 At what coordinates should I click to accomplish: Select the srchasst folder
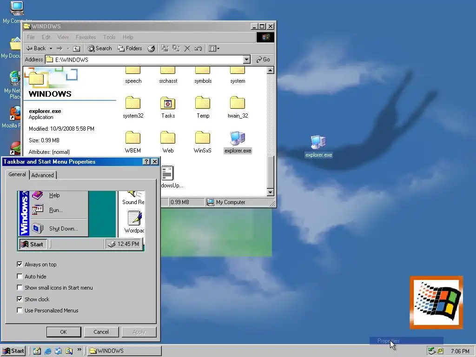(x=168, y=75)
